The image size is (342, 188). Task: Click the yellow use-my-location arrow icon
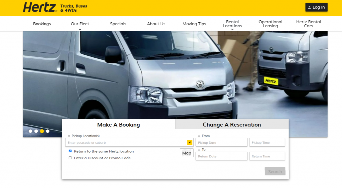coord(190,143)
